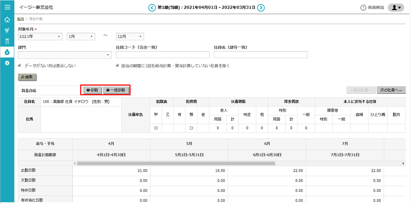
Task: Go to Home via sidebar icon
Action: [7, 20]
